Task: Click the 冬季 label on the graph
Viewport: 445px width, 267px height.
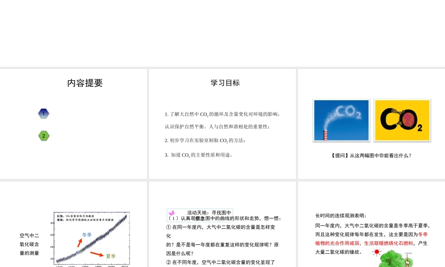Action: click(87, 235)
